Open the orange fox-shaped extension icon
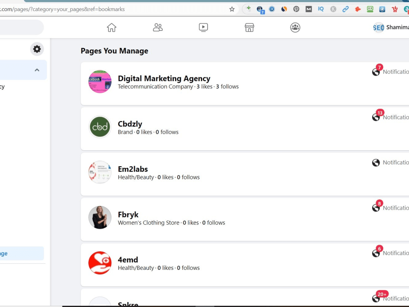 coord(357,9)
